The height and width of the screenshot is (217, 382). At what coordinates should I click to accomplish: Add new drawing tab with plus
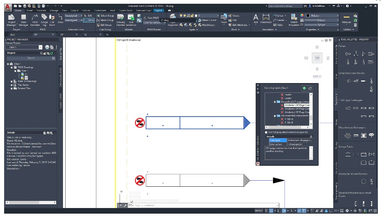(x=107, y=35)
